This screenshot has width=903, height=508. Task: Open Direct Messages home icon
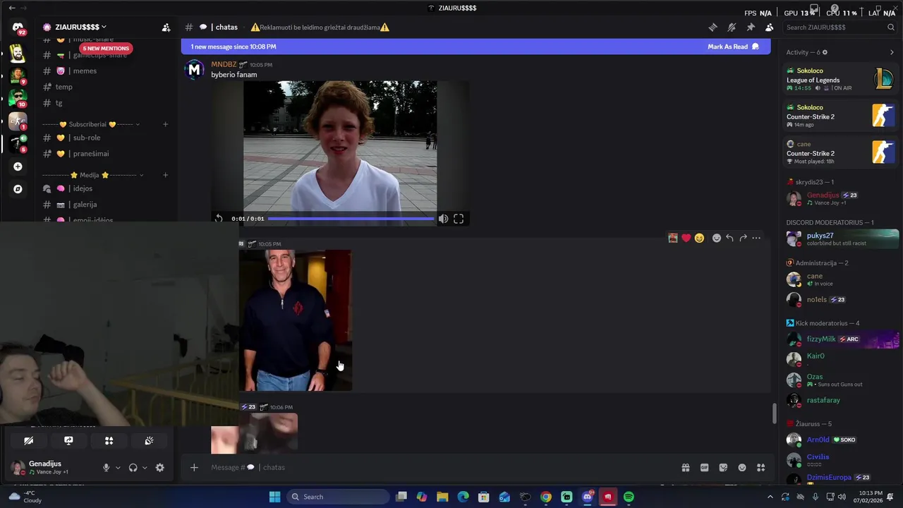point(18,28)
